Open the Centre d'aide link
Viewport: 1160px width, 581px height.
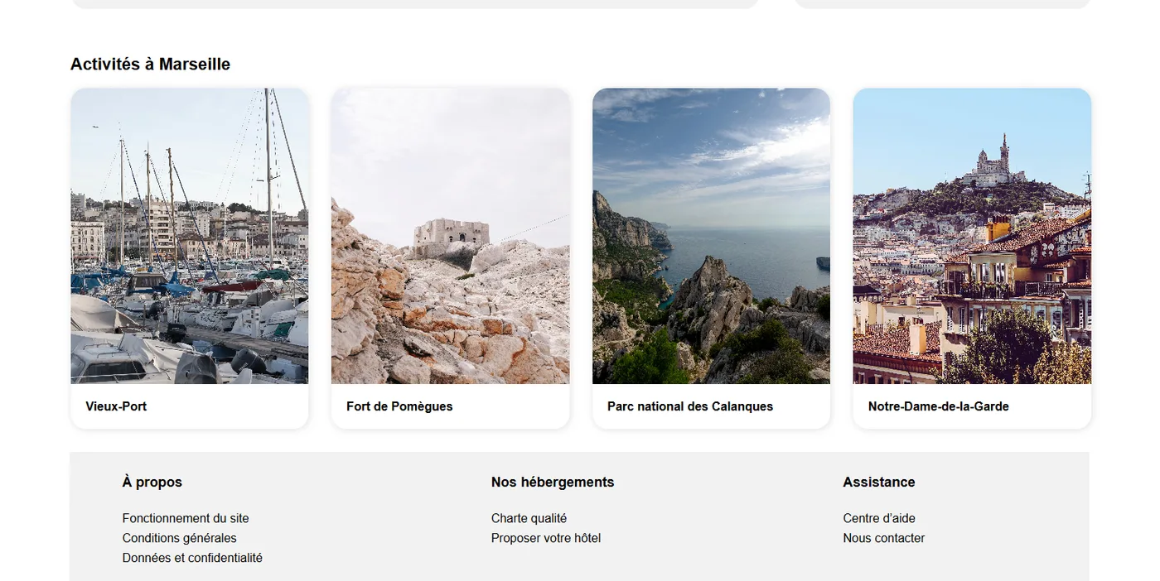(879, 518)
